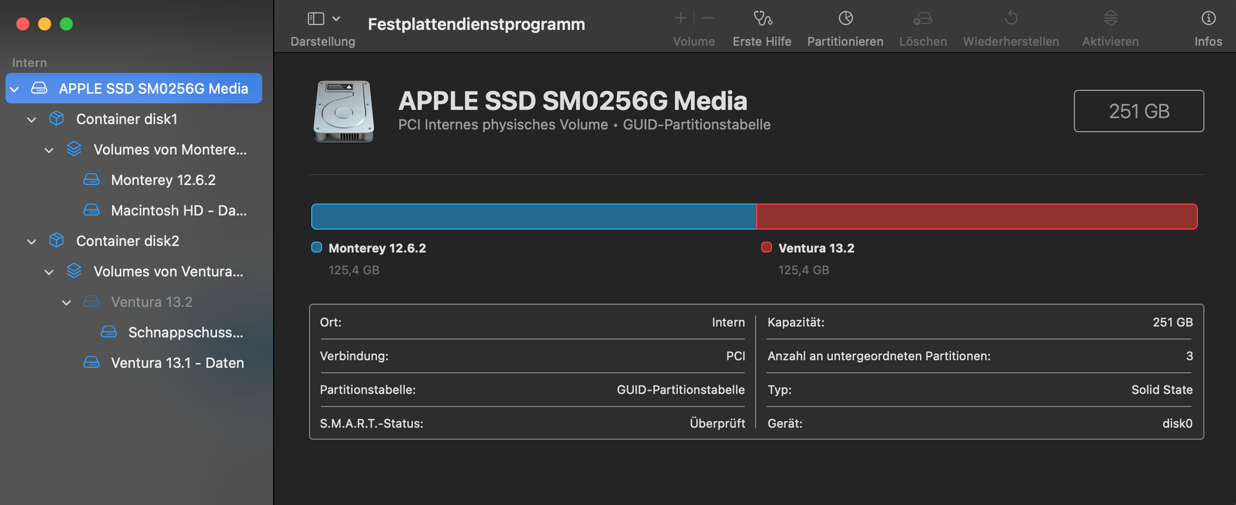This screenshot has height=505, width=1236.
Task: Click the red Ventura 13.2 partition bar
Action: [977, 217]
